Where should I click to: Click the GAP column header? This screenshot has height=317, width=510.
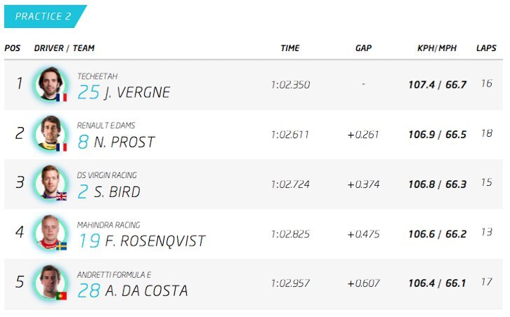[363, 48]
